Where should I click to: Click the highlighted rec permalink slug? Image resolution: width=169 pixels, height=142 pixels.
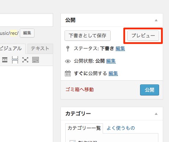click(14, 33)
